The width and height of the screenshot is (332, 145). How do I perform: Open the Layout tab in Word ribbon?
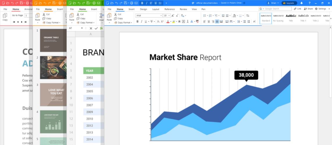(x=156, y=9)
